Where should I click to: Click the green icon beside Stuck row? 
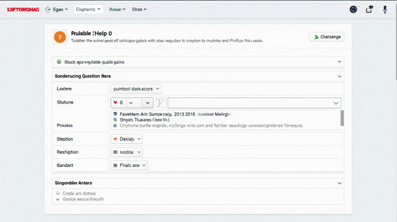[x=59, y=62]
